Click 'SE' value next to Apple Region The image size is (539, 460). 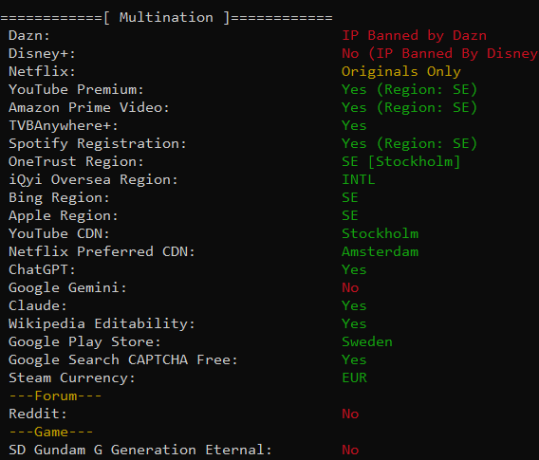pos(350,215)
